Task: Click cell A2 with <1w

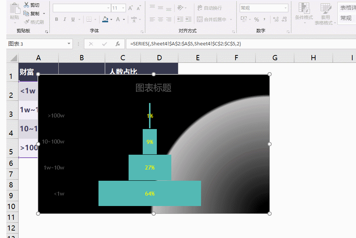Action: (28, 91)
